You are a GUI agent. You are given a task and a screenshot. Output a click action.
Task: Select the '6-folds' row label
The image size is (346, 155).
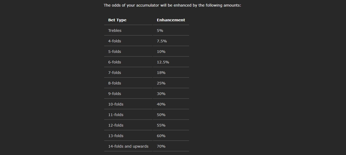pos(128,62)
